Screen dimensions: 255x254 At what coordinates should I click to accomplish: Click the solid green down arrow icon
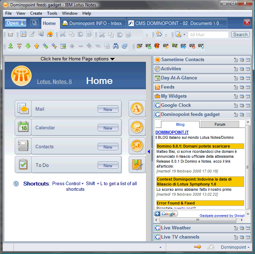(28, 46)
